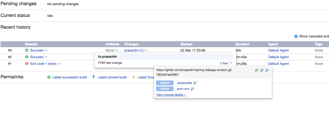Screen dimensions: 329x123
Task: Click the red error icon of build #1
Action: pos(27,64)
